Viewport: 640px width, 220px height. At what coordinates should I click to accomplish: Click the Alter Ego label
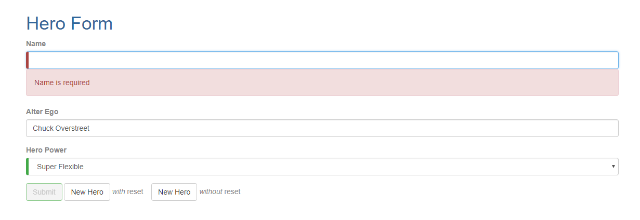point(42,112)
